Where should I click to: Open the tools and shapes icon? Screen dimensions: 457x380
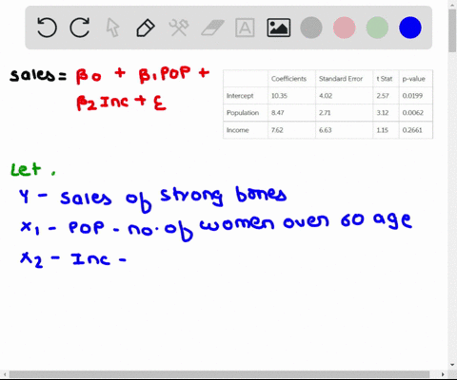click(179, 28)
